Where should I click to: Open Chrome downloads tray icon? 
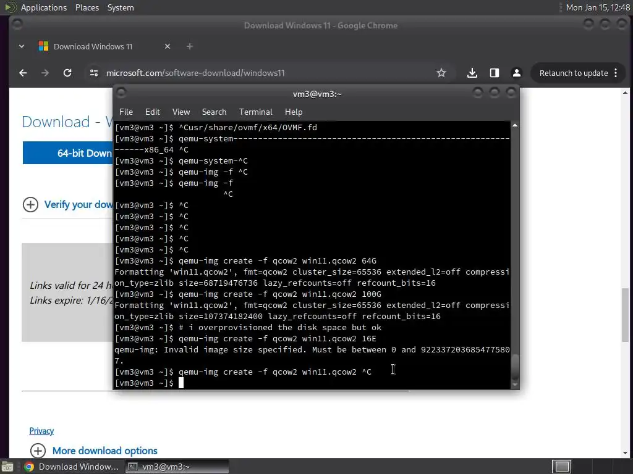(472, 73)
